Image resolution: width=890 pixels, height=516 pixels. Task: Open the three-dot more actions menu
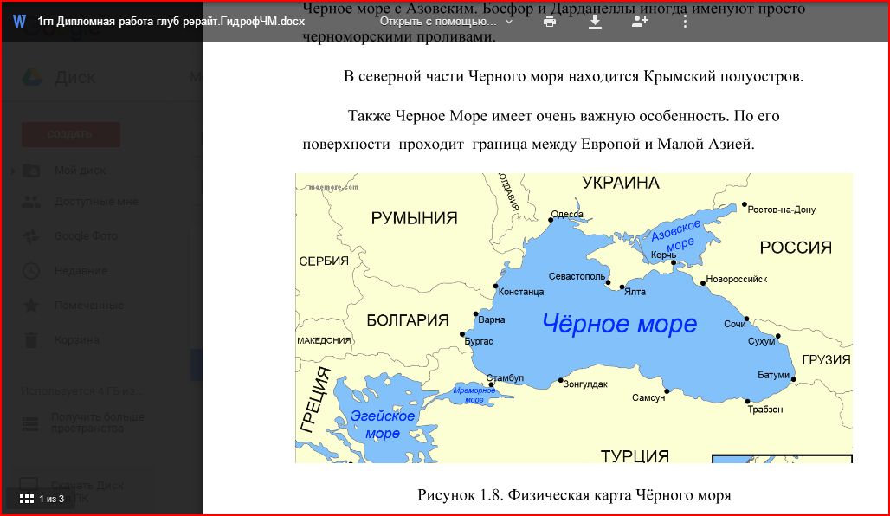pos(685,21)
